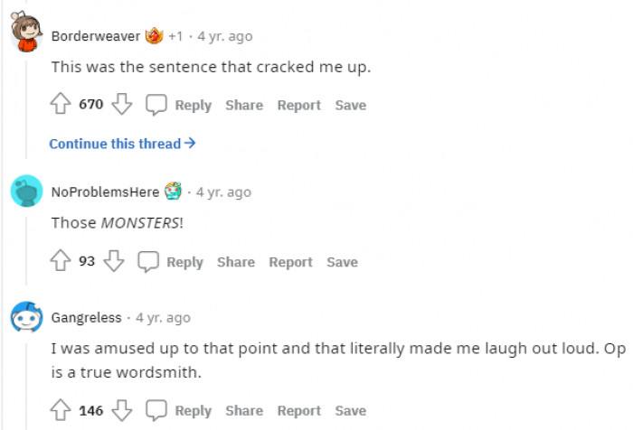Screen dimensions: 633x430
Task: Save Gangreless's comment
Action: click(351, 411)
